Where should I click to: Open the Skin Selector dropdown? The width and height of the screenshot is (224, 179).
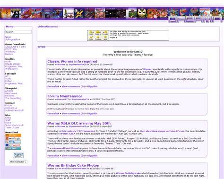coord(18,162)
